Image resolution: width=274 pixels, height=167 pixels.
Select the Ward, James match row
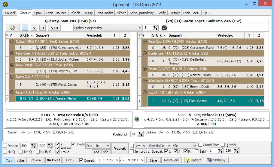point(73,85)
